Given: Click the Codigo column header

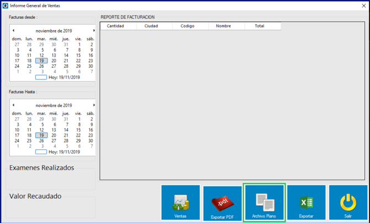Looking at the screenshot, I should (187, 26).
